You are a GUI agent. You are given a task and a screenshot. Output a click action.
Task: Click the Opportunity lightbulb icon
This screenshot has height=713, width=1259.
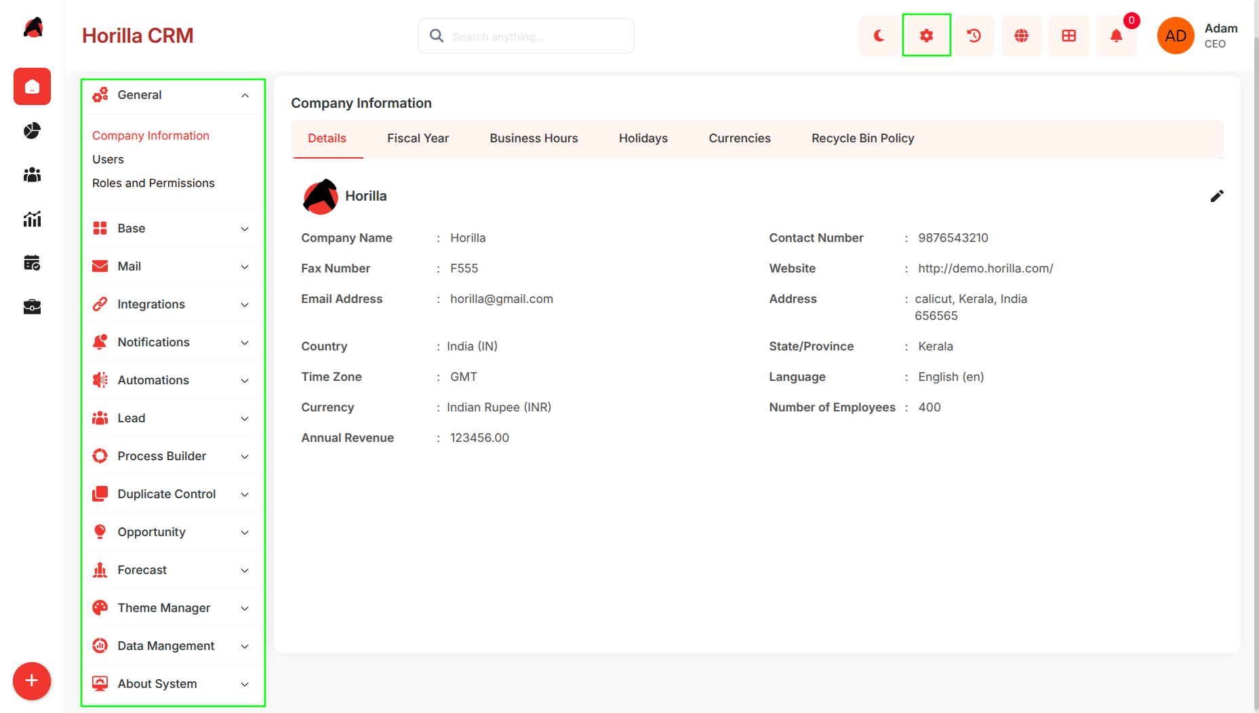point(100,532)
